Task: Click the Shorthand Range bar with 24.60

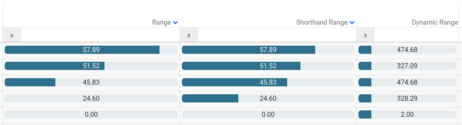Action: click(268, 98)
